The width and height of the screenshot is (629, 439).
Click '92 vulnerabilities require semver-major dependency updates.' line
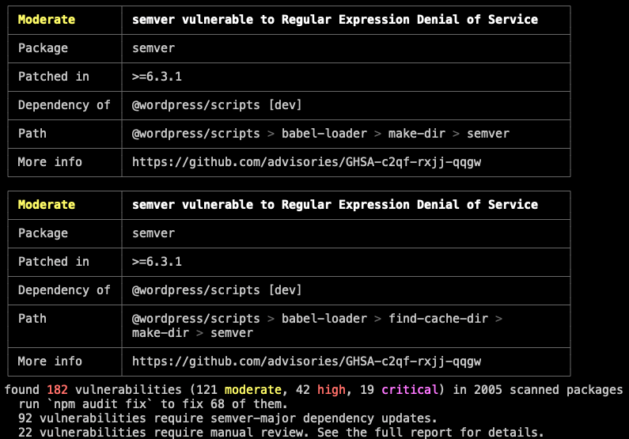(x=227, y=418)
